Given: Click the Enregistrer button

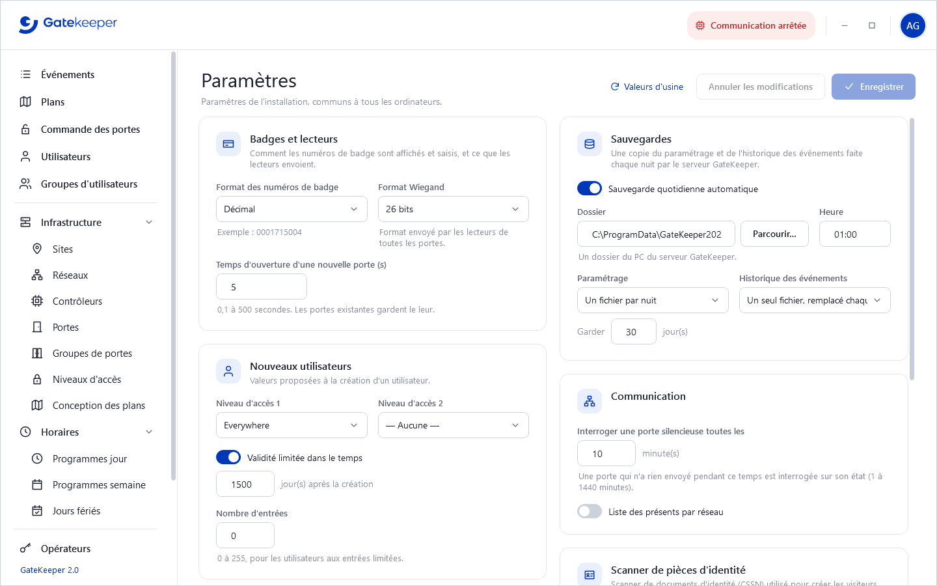Looking at the screenshot, I should 873,87.
